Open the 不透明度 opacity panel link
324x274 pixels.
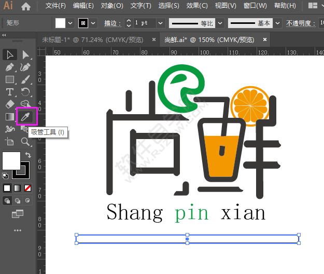301,23
